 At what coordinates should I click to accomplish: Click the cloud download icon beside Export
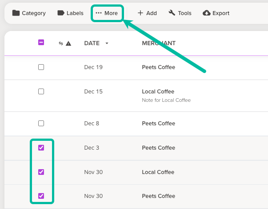(x=207, y=13)
